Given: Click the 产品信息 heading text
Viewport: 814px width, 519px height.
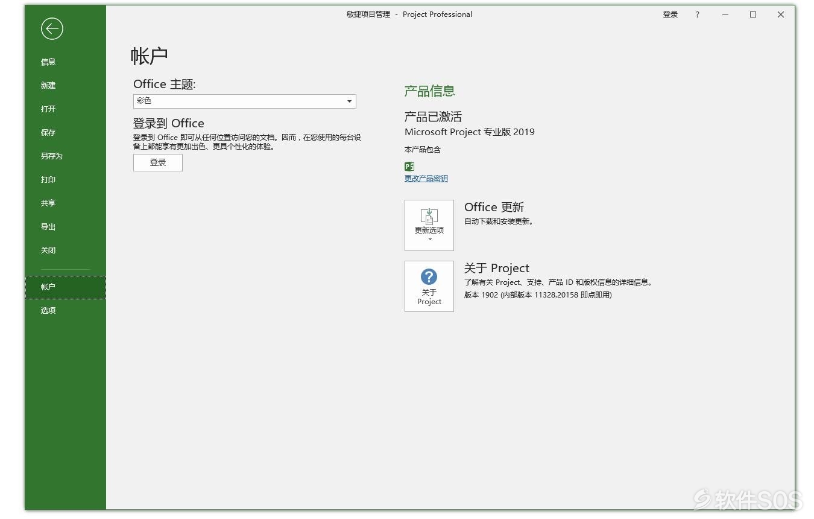Looking at the screenshot, I should click(x=430, y=91).
